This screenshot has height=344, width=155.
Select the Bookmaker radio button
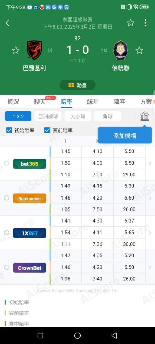coord(7,198)
